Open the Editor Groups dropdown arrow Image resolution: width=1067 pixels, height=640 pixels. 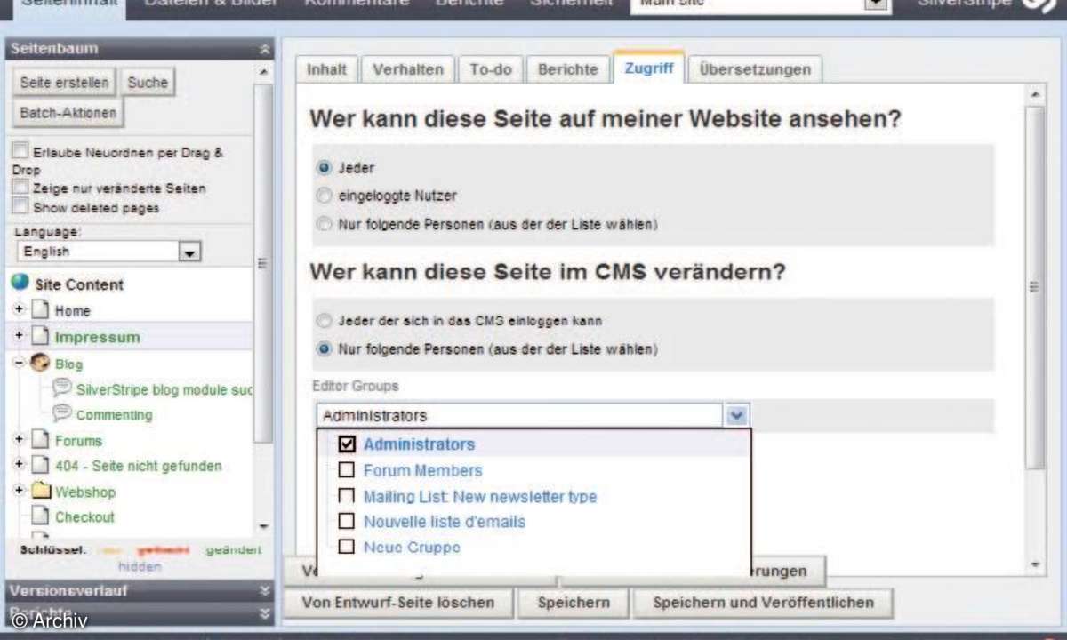click(737, 415)
